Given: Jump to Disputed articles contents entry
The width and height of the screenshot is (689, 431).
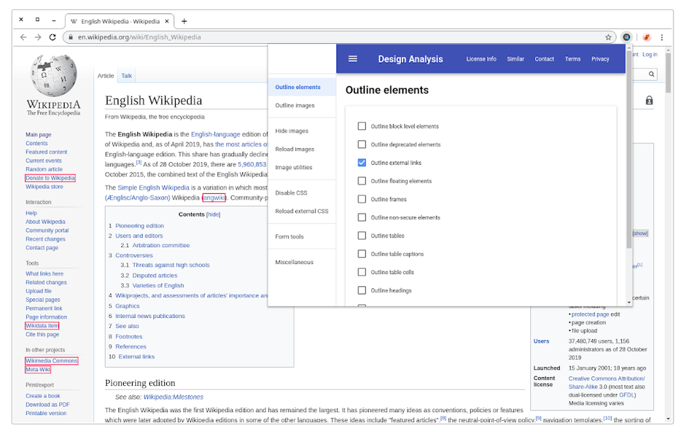Looking at the screenshot, I should click(155, 275).
